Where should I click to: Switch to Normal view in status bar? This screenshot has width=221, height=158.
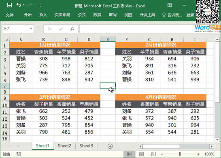coord(129,154)
